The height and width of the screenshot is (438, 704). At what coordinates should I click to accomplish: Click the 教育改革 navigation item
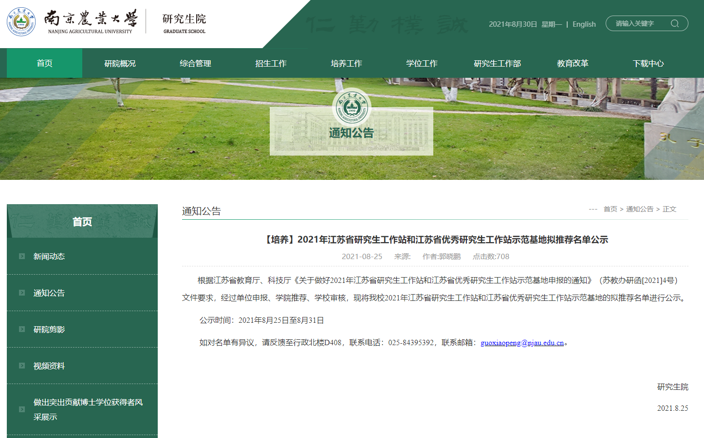[573, 63]
